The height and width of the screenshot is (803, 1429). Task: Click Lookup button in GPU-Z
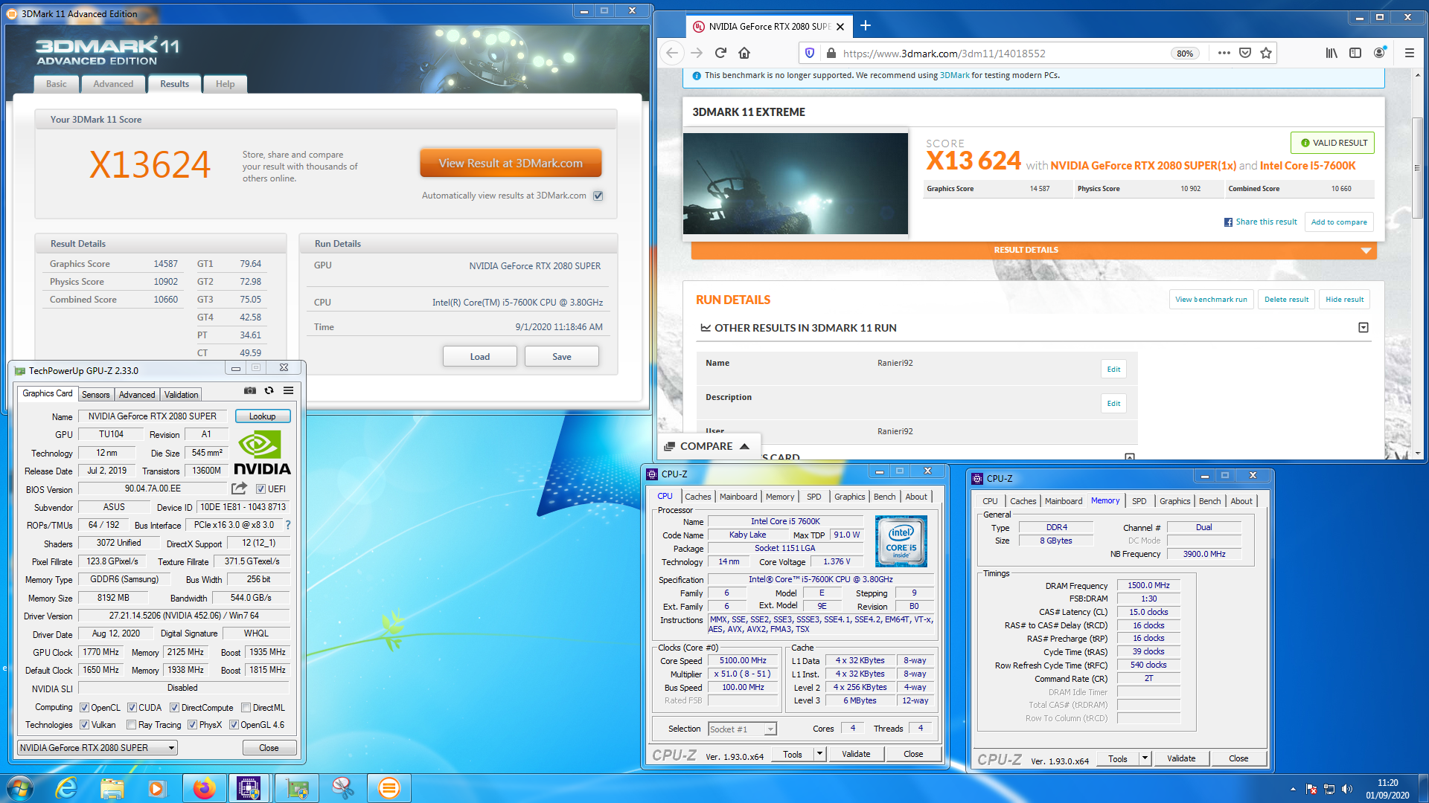click(x=262, y=416)
